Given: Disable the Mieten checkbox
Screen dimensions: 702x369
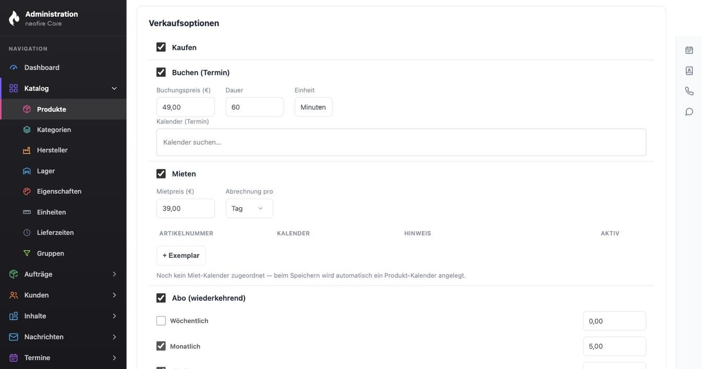Looking at the screenshot, I should [x=161, y=174].
